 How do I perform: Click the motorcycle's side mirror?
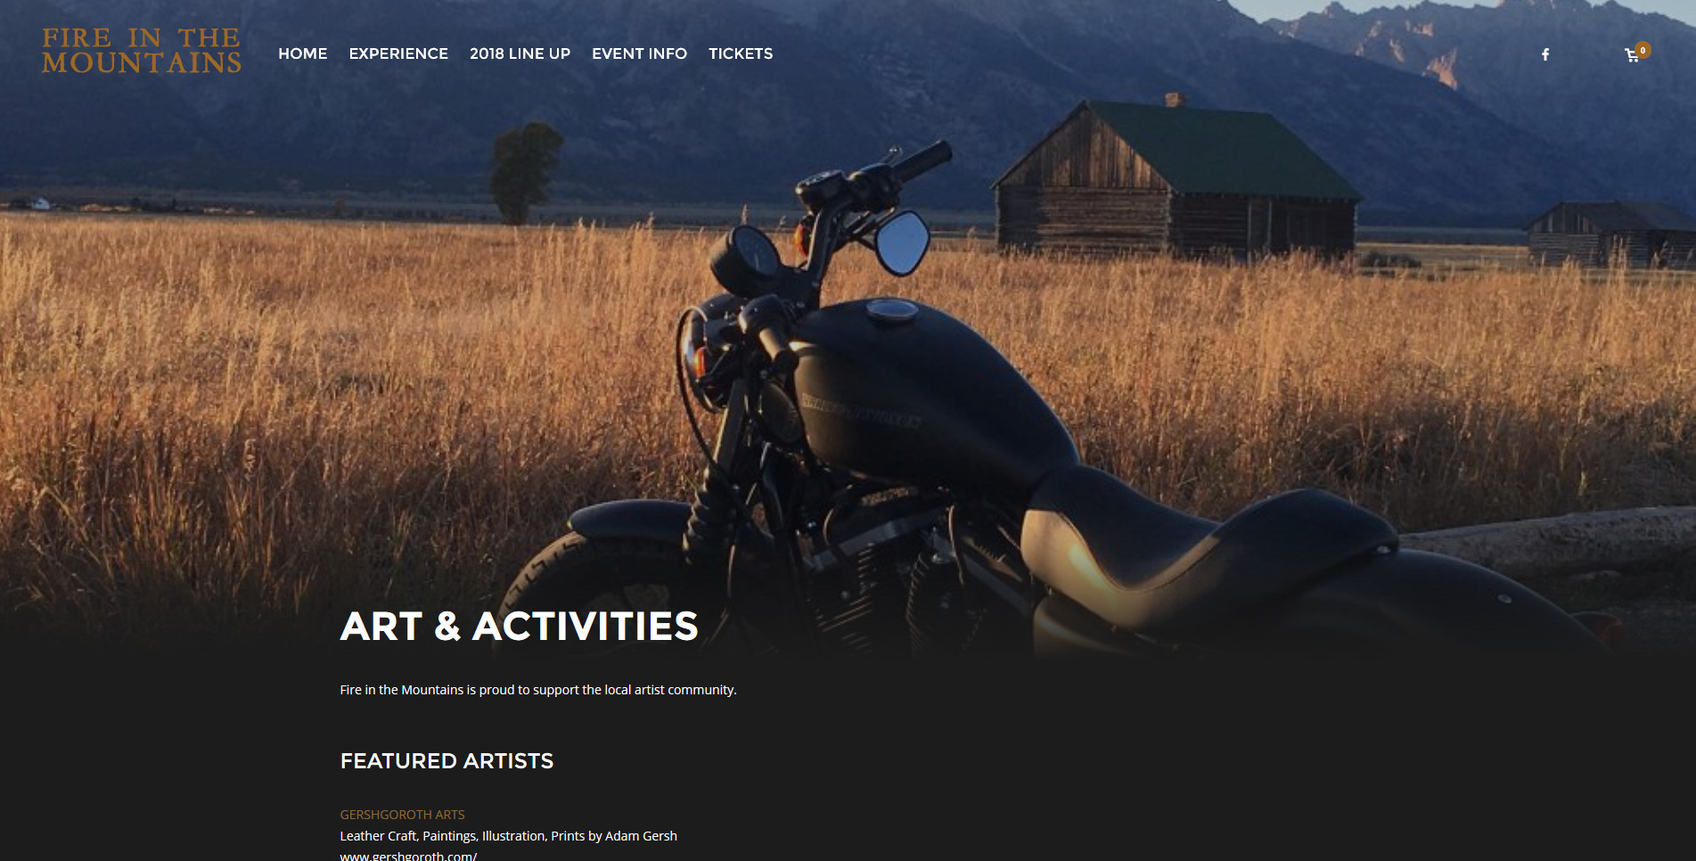click(x=902, y=242)
